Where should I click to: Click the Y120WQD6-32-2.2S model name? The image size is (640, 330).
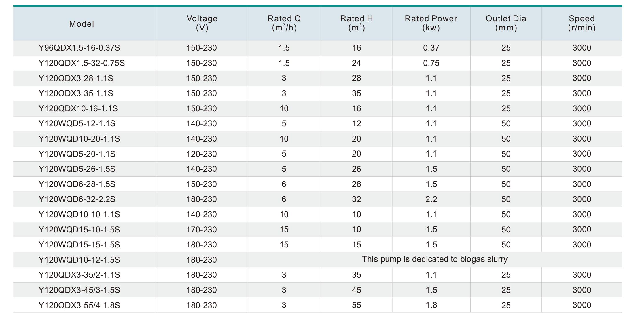77,199
